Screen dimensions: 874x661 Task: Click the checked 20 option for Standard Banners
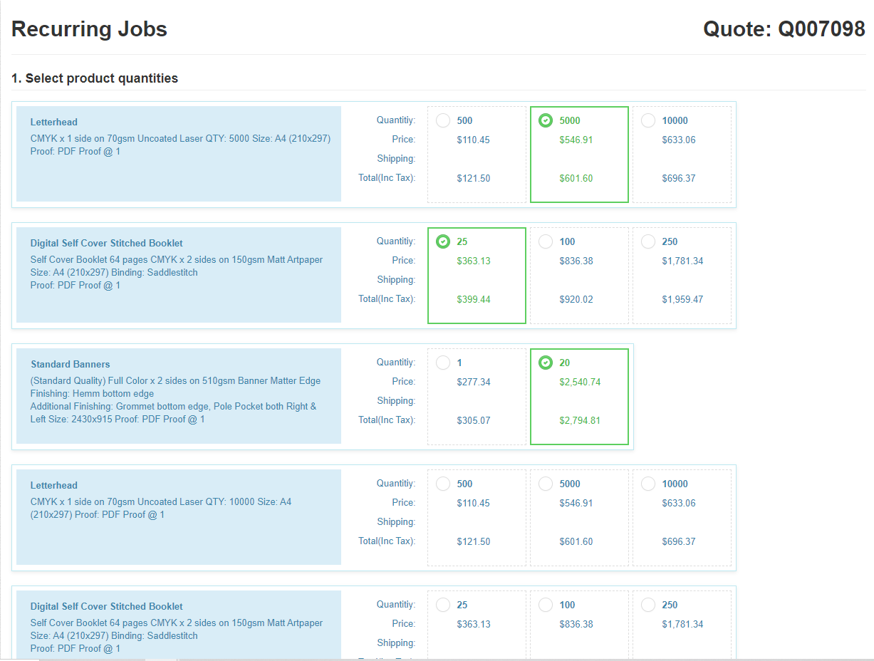[546, 363]
